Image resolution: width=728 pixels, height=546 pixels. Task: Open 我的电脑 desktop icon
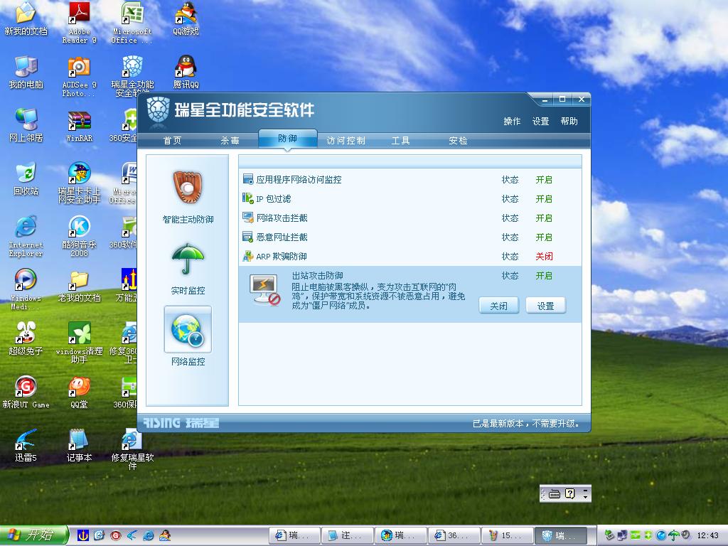click(x=26, y=66)
